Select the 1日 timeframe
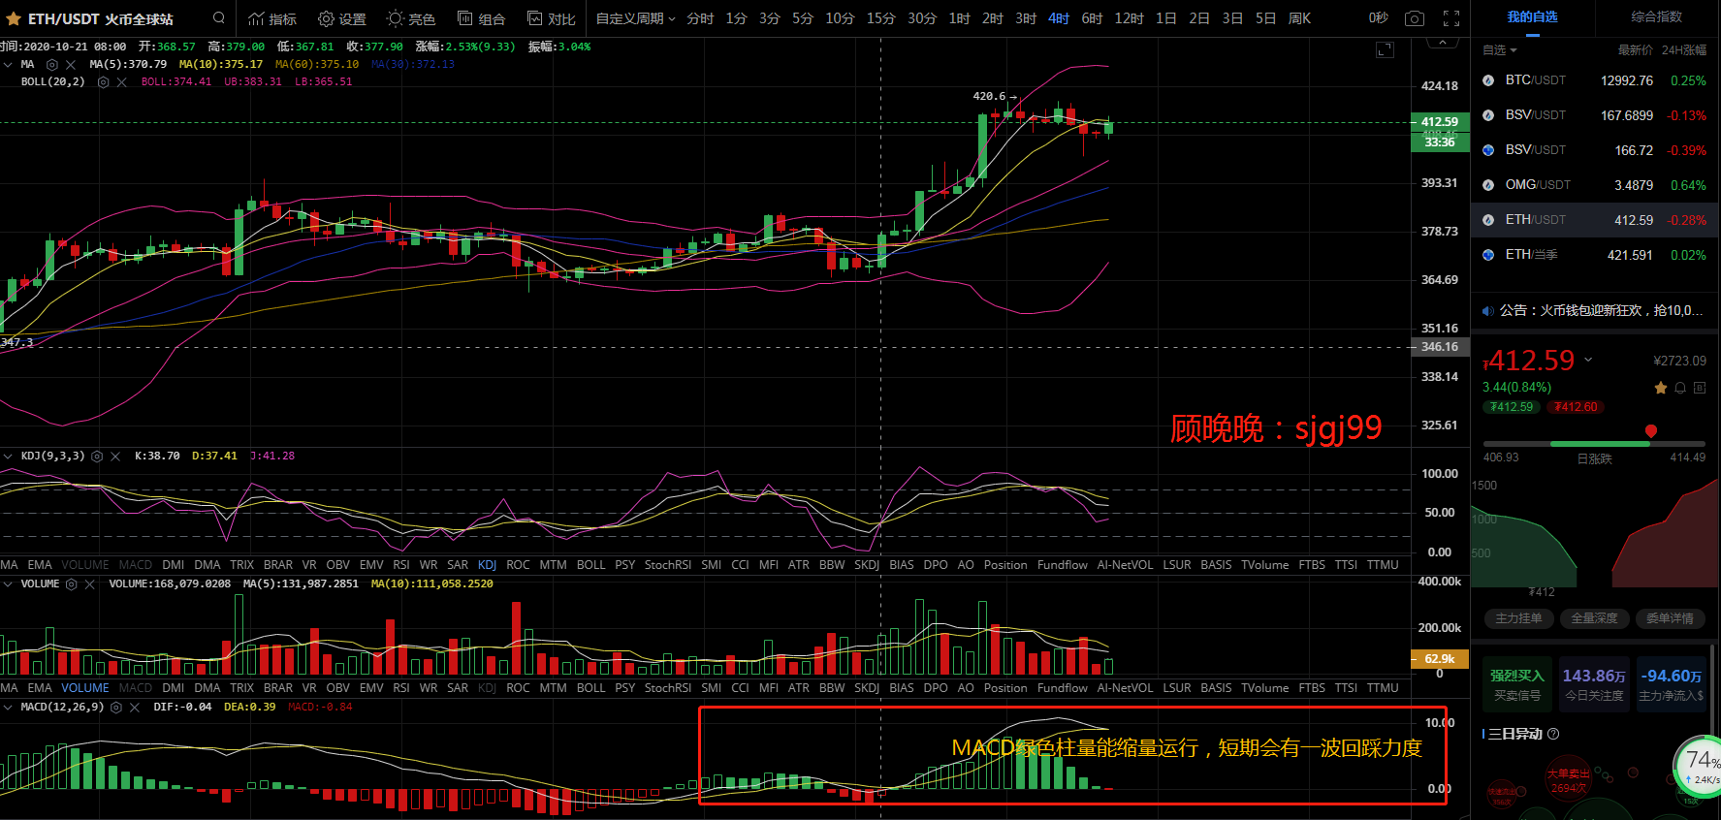 tap(1166, 18)
